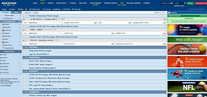Select the Draw odds 4.30
This screenshot has height=97, width=207.
[130, 23]
